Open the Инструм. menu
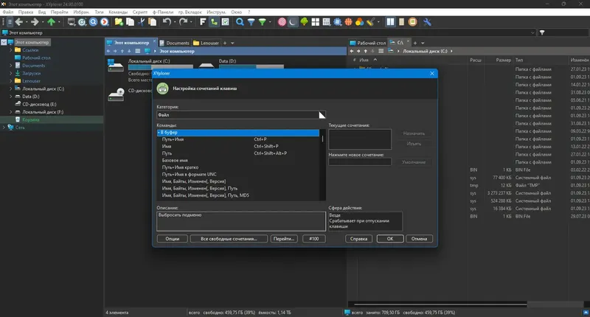 coord(216,12)
